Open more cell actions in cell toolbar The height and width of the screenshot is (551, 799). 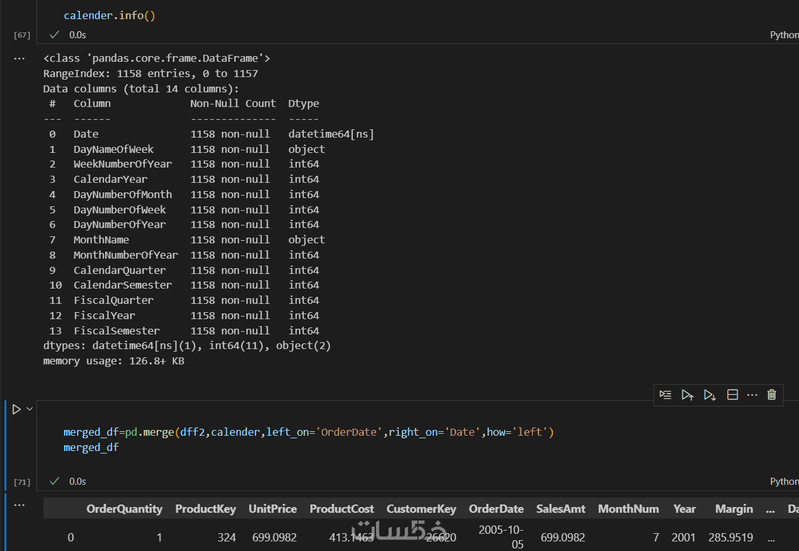(x=752, y=395)
